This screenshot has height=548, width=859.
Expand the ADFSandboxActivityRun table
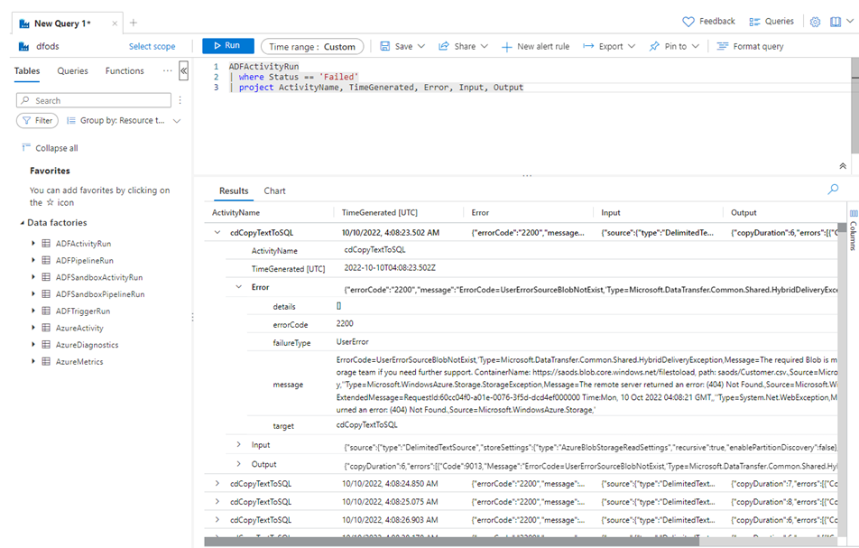[x=33, y=277]
